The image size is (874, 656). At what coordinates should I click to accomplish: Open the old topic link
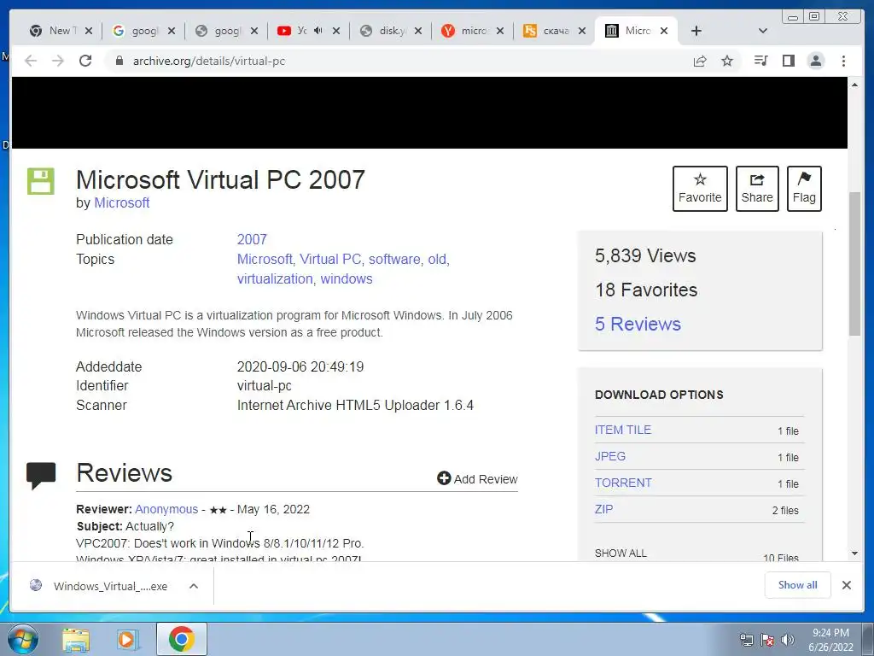tap(437, 260)
